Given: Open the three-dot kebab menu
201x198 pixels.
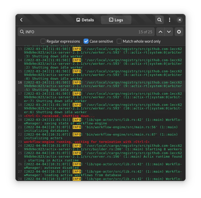Looking at the screenshot, I should click(x=170, y=20).
